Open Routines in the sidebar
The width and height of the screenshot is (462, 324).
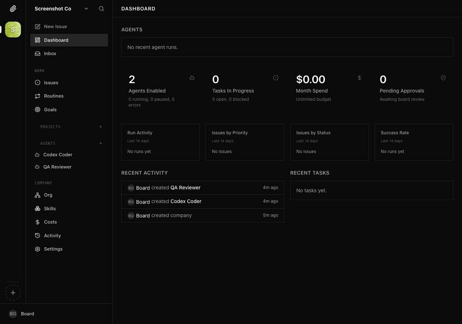click(x=69, y=96)
